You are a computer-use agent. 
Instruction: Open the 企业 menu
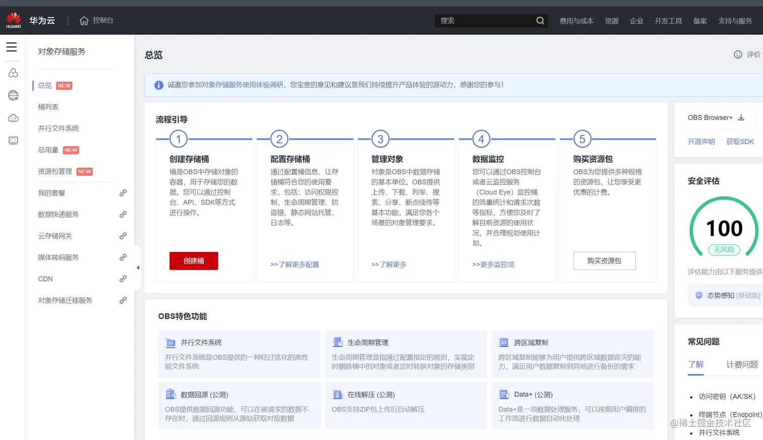click(x=636, y=21)
